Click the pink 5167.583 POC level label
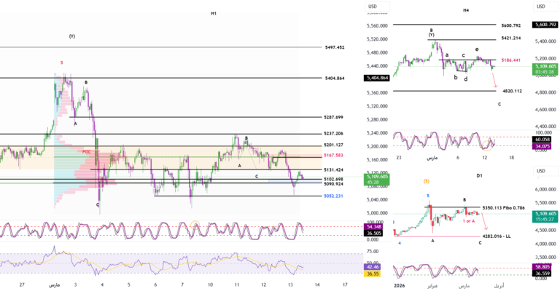Screen dimensions: 560x291 (x=333, y=155)
